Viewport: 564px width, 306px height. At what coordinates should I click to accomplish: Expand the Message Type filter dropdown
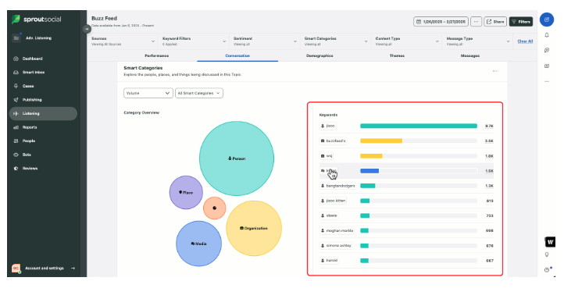click(478, 41)
